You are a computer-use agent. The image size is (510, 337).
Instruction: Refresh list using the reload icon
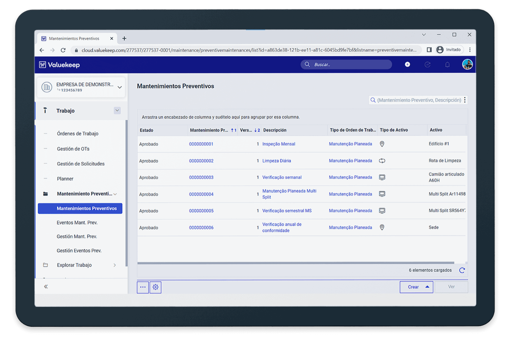pos(462,270)
